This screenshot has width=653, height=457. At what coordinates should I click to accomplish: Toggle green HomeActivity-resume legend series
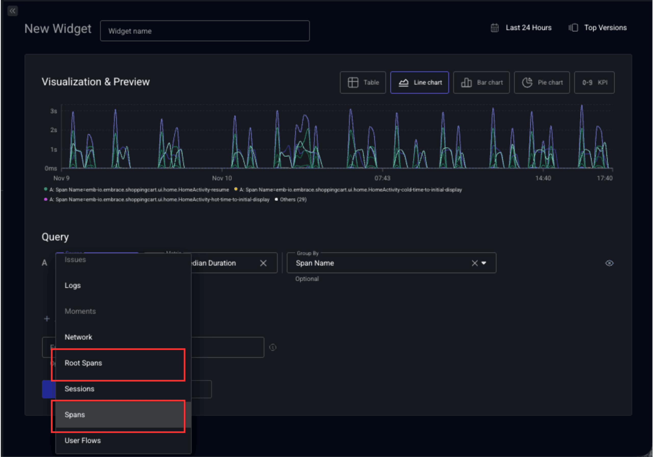(x=139, y=190)
